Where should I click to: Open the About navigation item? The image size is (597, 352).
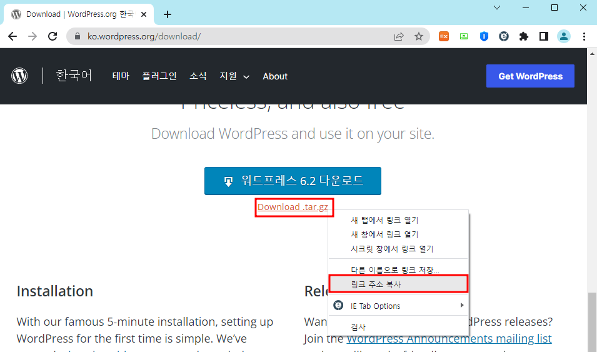click(x=275, y=76)
